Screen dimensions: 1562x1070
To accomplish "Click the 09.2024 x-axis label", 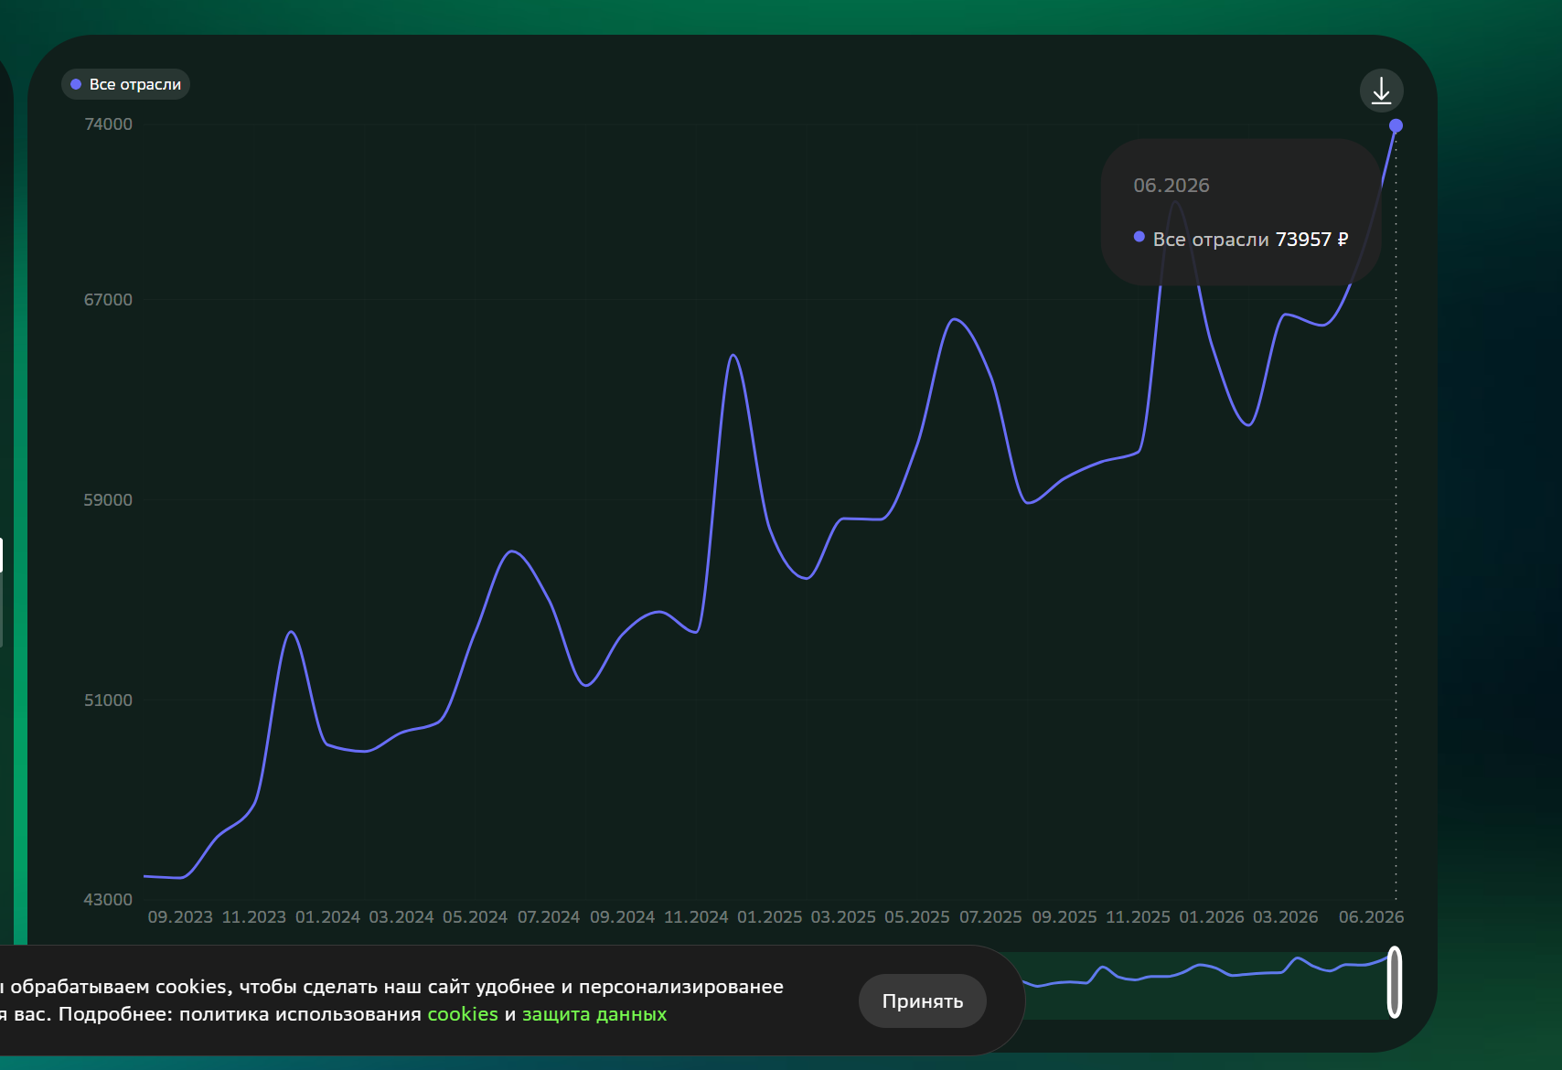I will pos(623,916).
